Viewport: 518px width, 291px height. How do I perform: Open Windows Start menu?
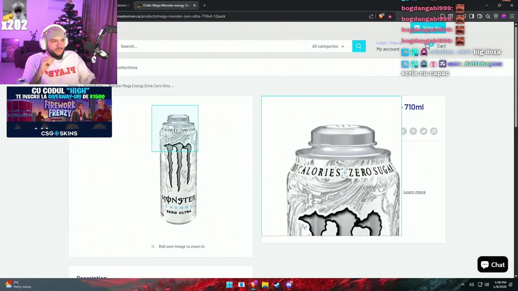pos(229,285)
